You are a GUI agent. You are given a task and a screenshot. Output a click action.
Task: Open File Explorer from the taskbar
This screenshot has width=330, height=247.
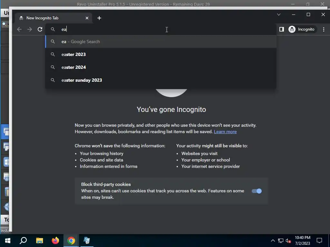click(39, 241)
